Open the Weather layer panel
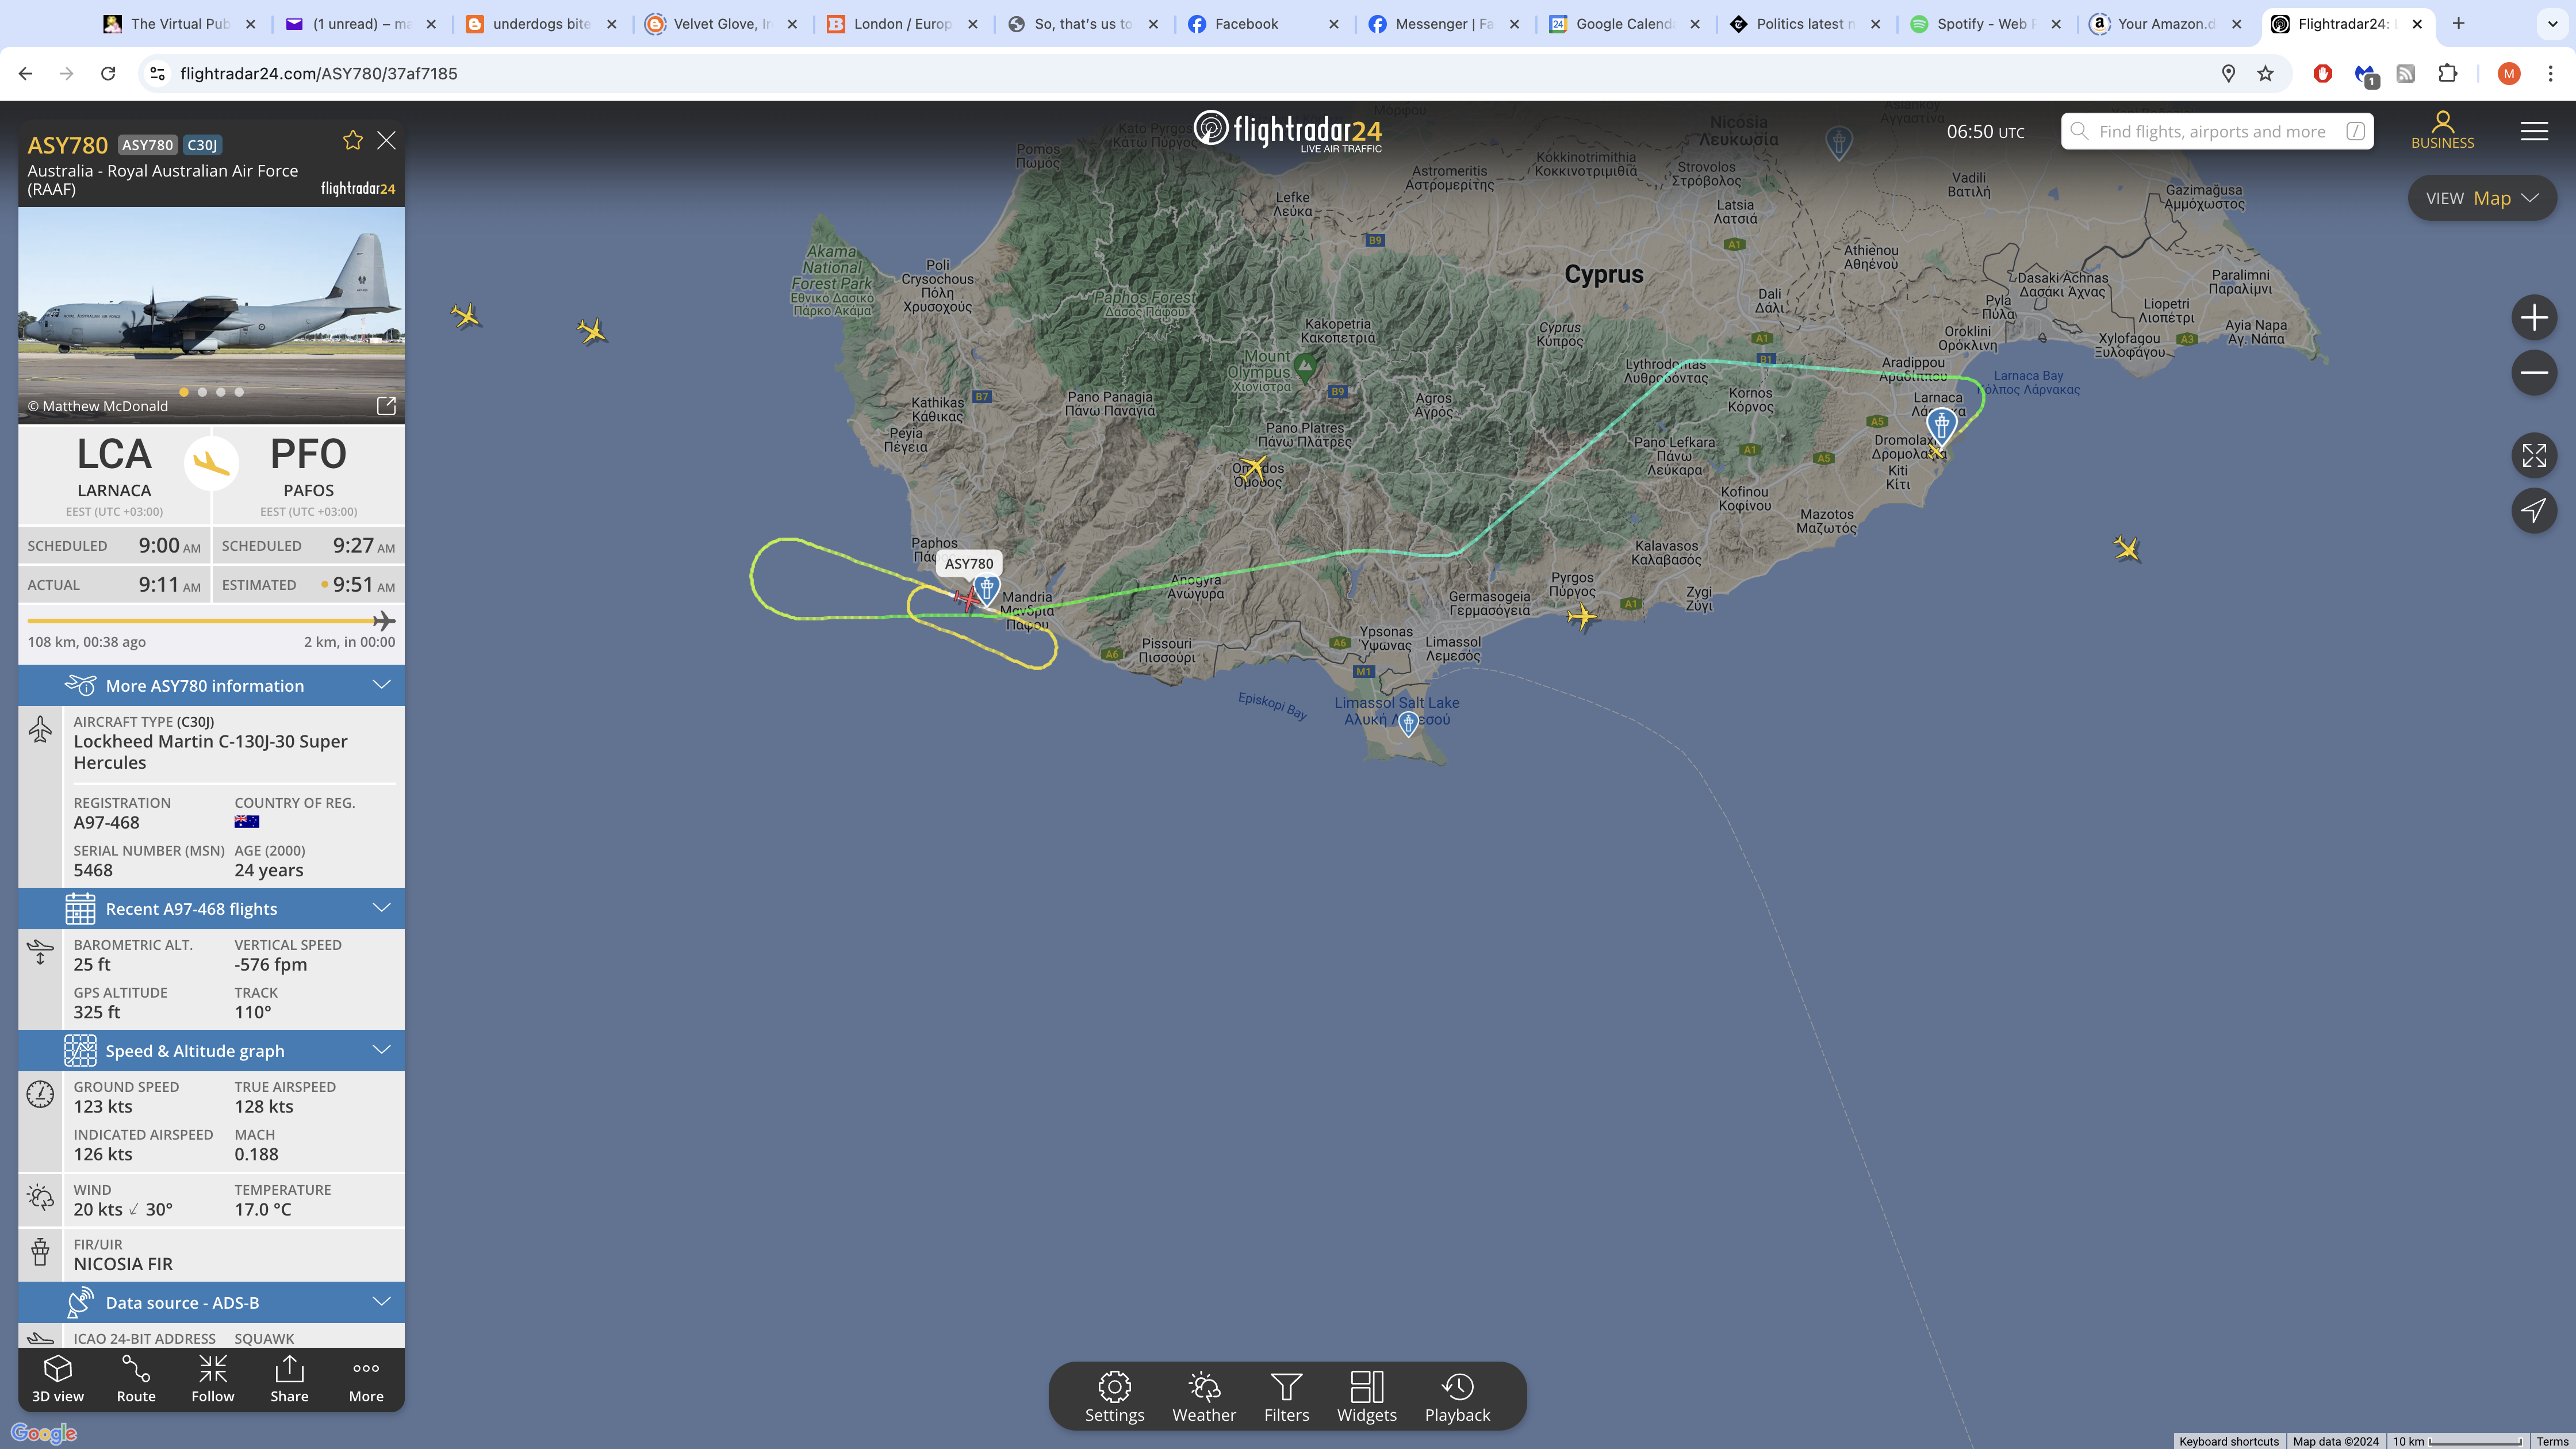The width and height of the screenshot is (2576, 1449). tap(1204, 1397)
